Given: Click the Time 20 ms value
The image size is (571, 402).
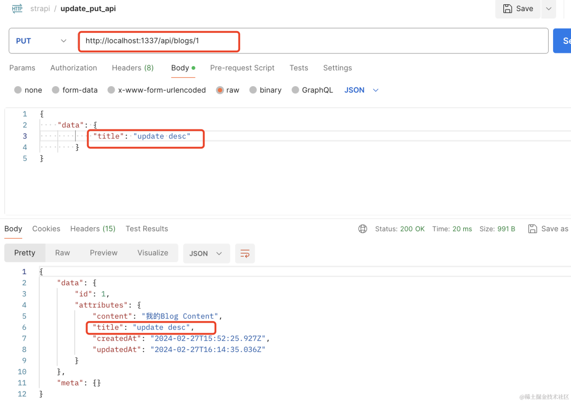Looking at the screenshot, I should tap(462, 229).
